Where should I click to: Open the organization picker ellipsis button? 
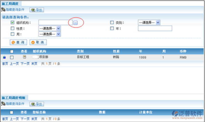pyautogui.click(x=75, y=23)
